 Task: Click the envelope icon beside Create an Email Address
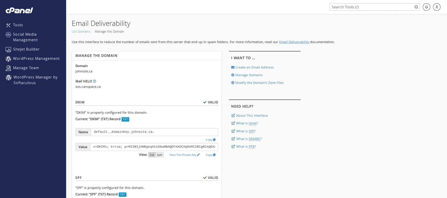coord(233,67)
